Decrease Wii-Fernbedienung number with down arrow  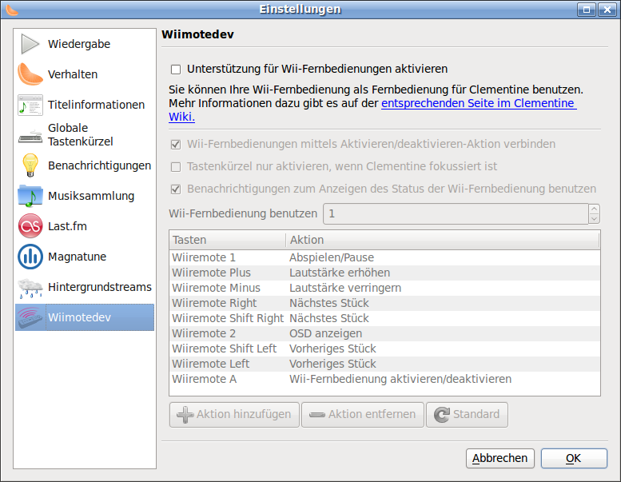point(594,219)
